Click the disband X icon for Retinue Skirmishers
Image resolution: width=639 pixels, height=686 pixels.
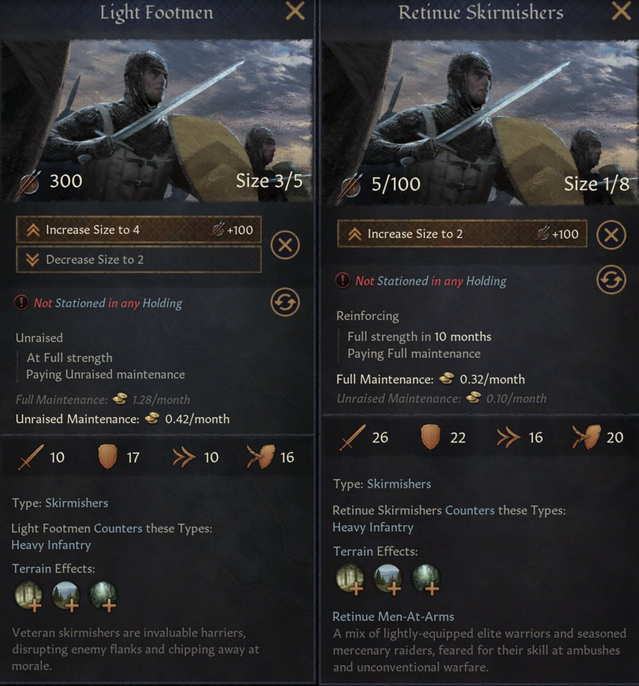(611, 234)
